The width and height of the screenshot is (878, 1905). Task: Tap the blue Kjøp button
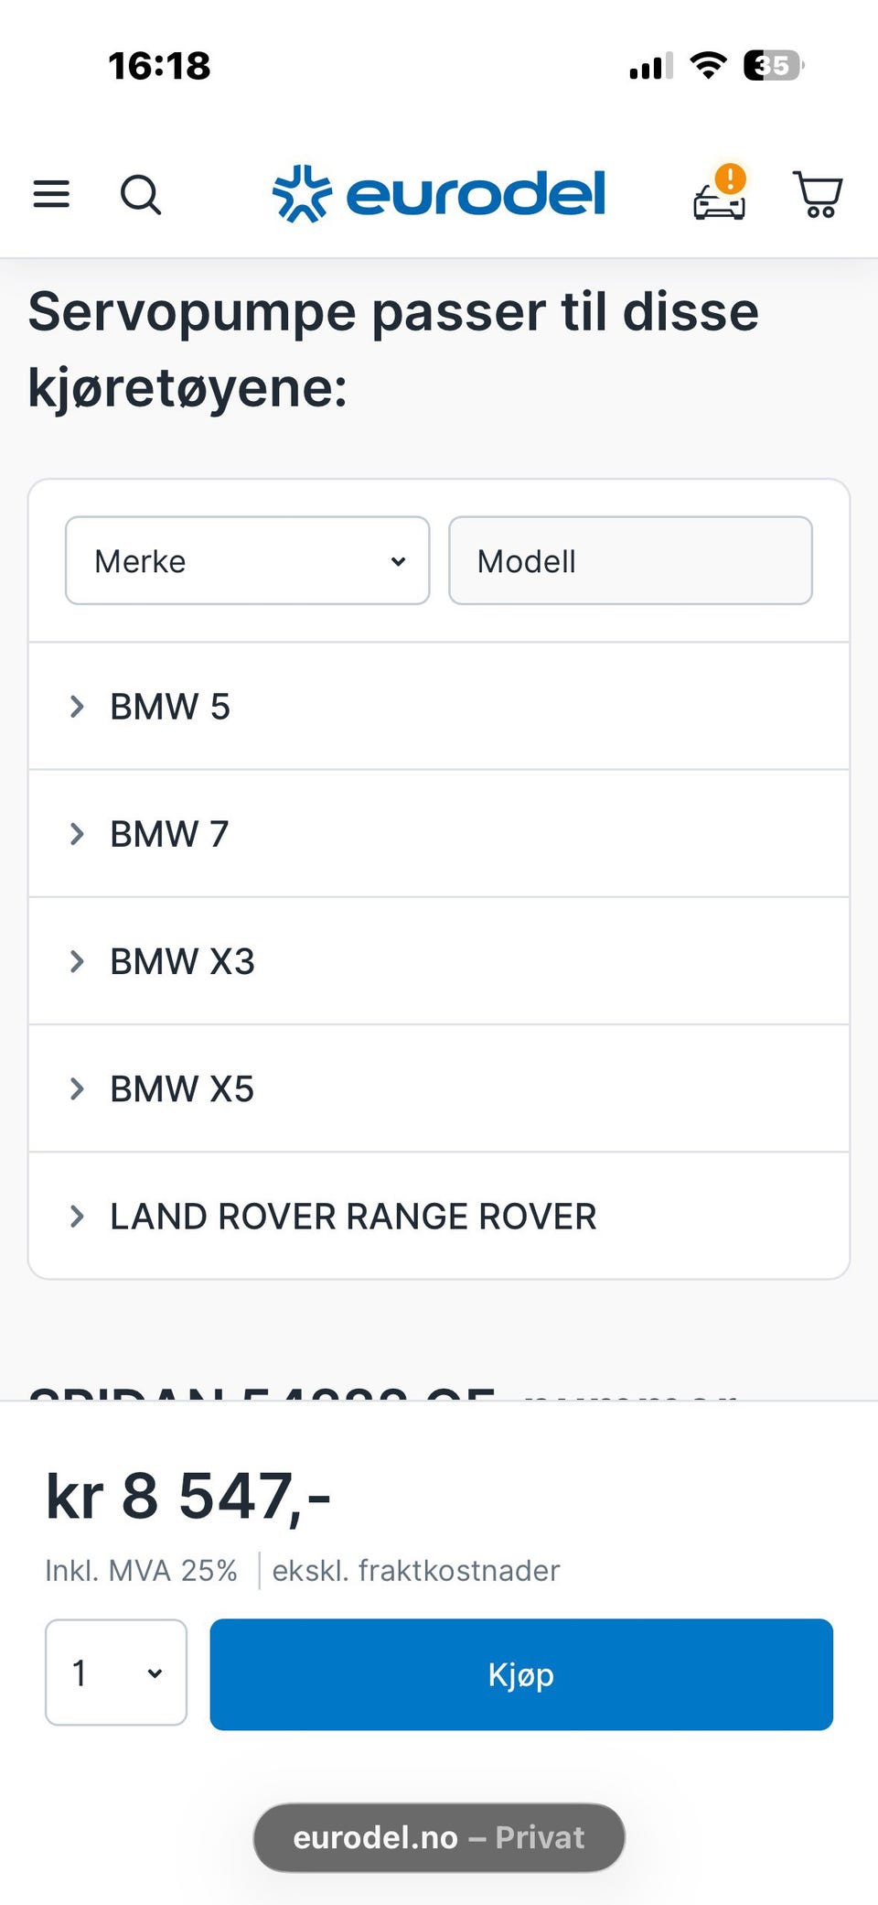pyautogui.click(x=521, y=1674)
